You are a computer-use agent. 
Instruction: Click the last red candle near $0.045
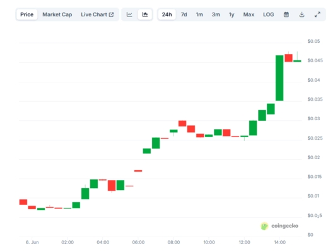(288, 58)
